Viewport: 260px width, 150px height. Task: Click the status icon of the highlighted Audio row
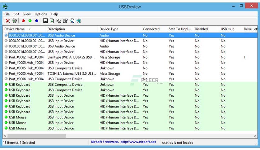click(x=6, y=35)
